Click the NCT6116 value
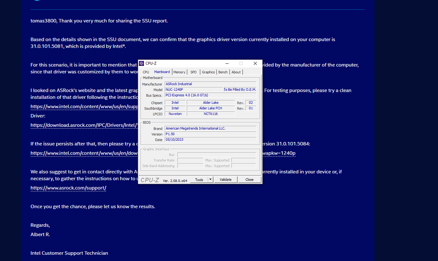This screenshot has width=438, height=261. pyautogui.click(x=211, y=114)
